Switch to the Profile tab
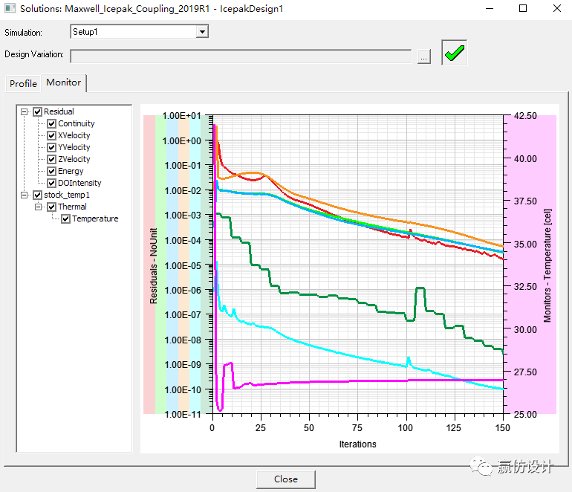572x492 pixels. [x=23, y=84]
